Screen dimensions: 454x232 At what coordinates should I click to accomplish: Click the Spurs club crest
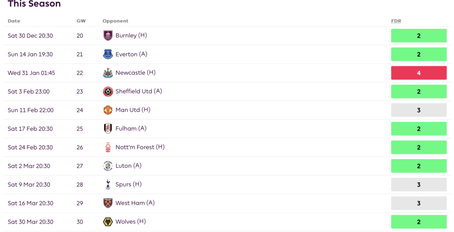108,185
